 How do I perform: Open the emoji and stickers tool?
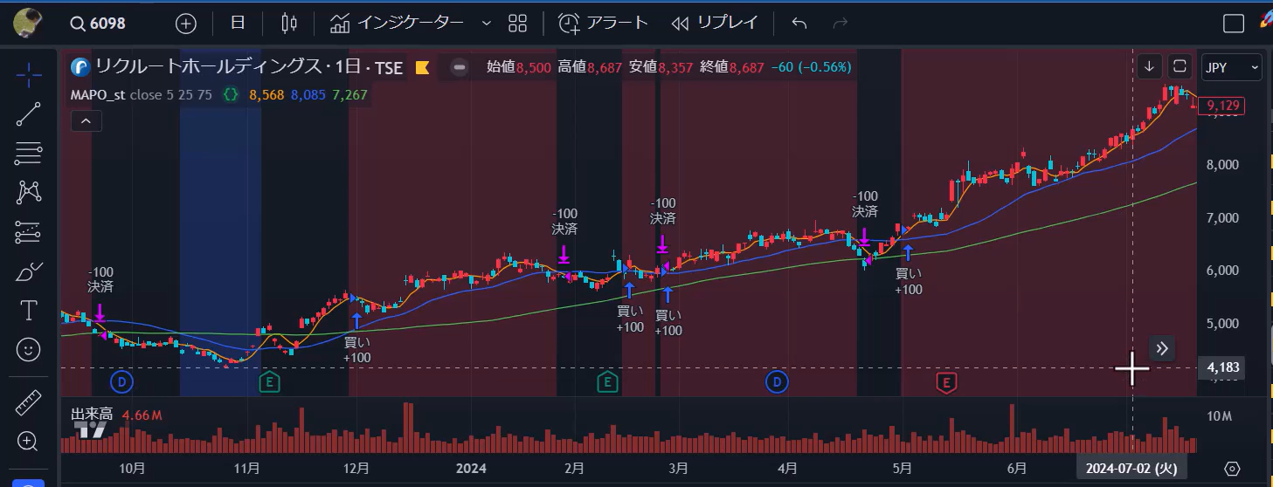pyautogui.click(x=29, y=350)
